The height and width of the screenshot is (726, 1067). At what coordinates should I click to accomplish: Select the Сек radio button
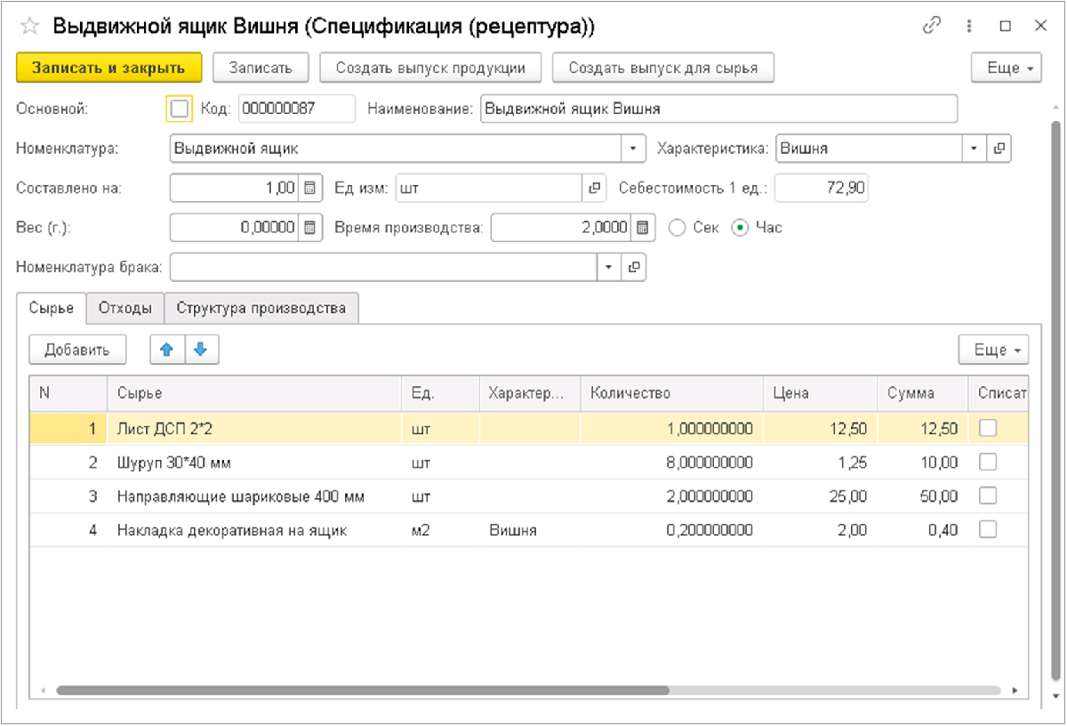[x=678, y=227]
